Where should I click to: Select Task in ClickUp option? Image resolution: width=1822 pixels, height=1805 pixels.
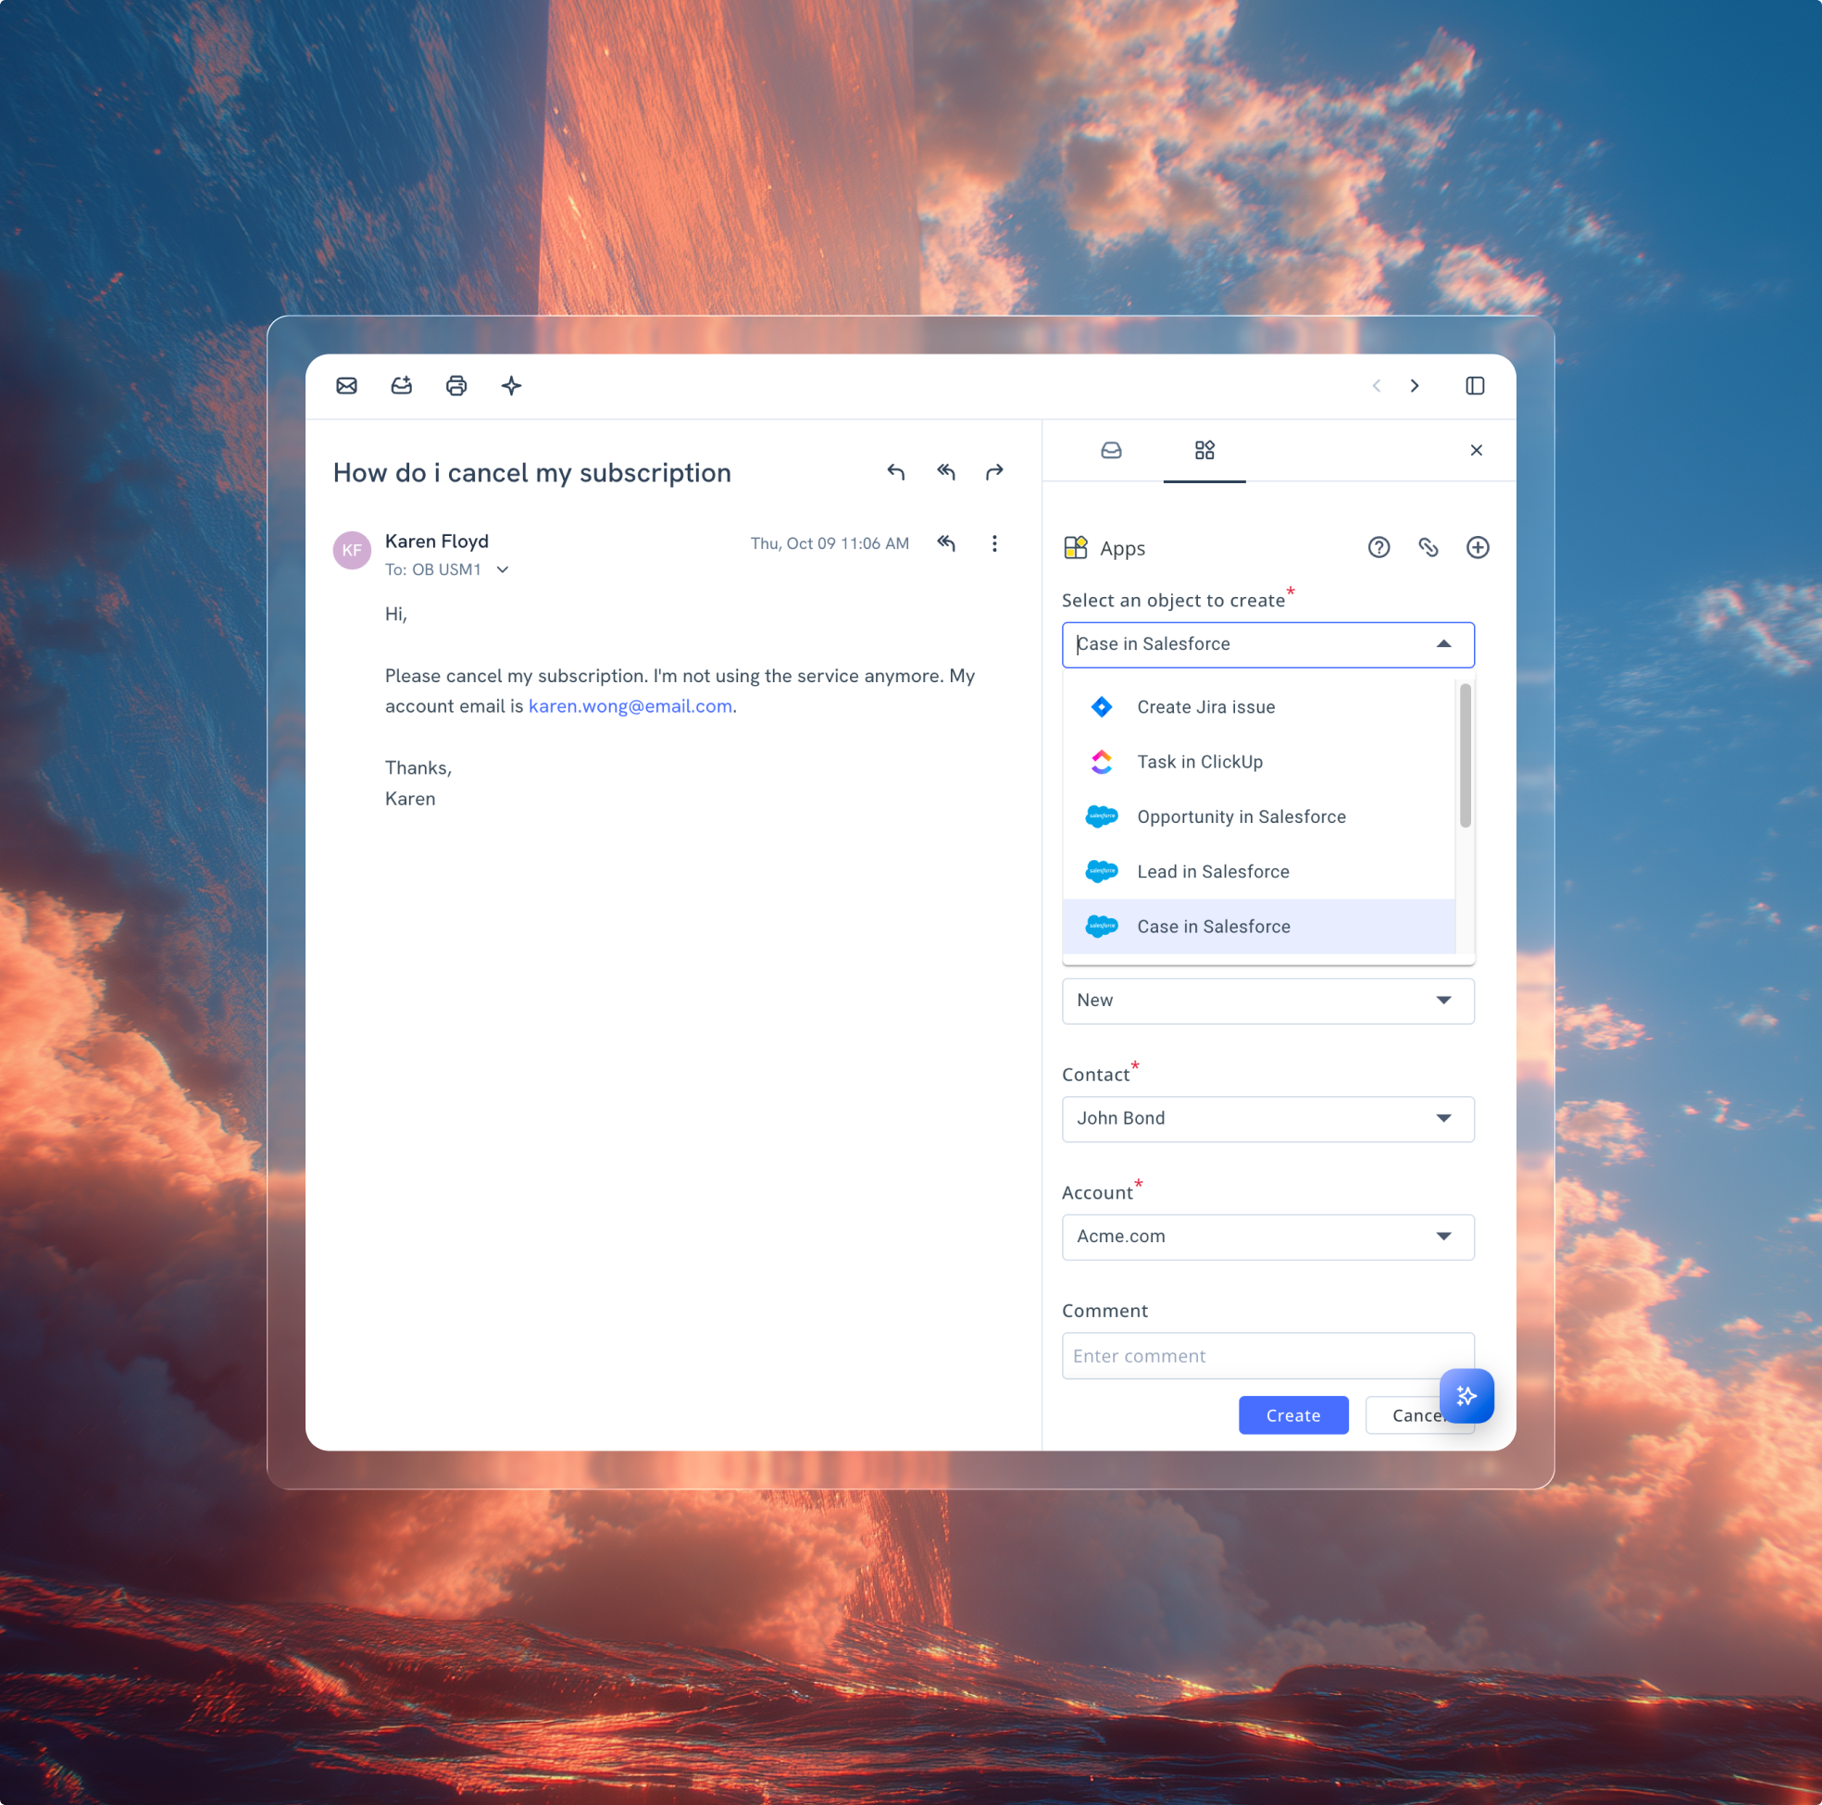click(1200, 762)
